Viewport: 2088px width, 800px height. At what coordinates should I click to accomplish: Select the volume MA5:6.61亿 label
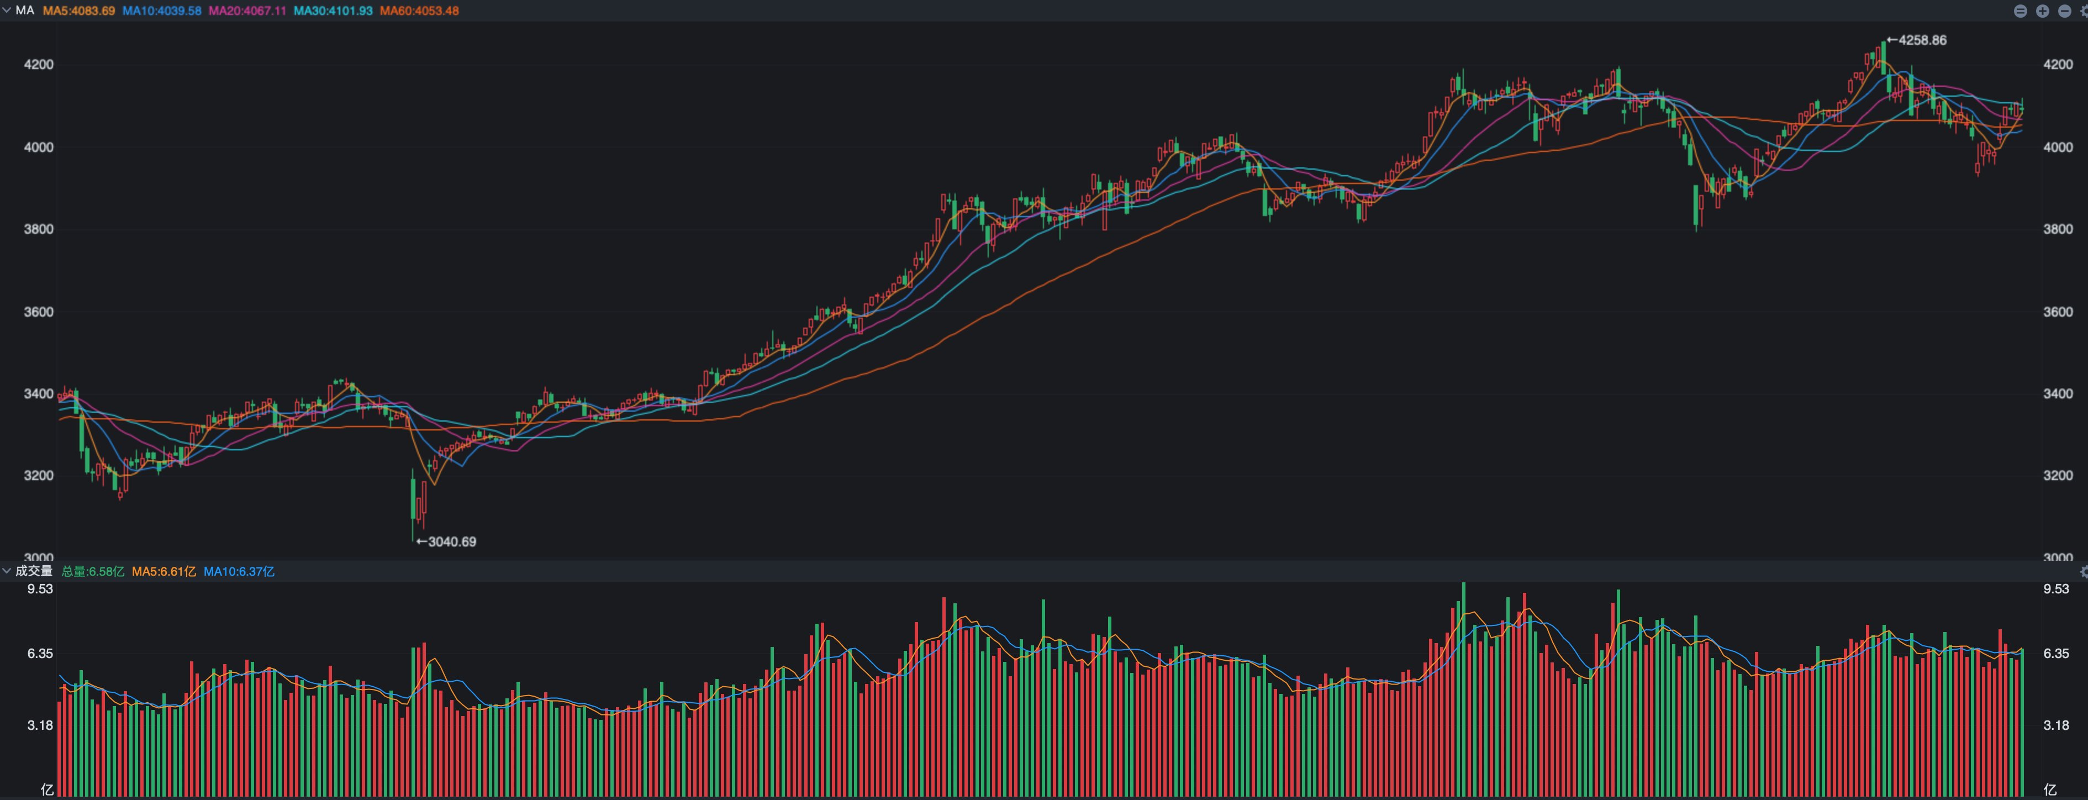[x=164, y=571]
